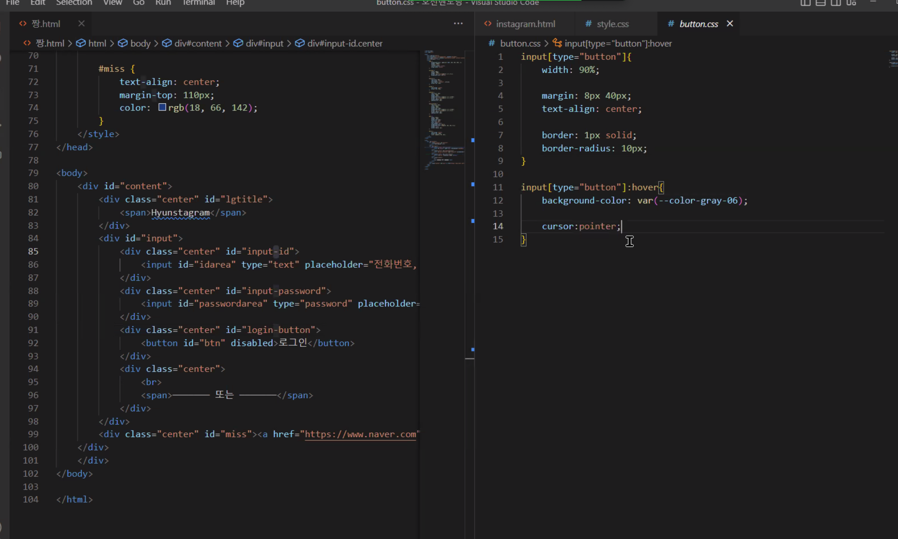
Task: Click the div#input breadcrumb
Action: [x=264, y=44]
